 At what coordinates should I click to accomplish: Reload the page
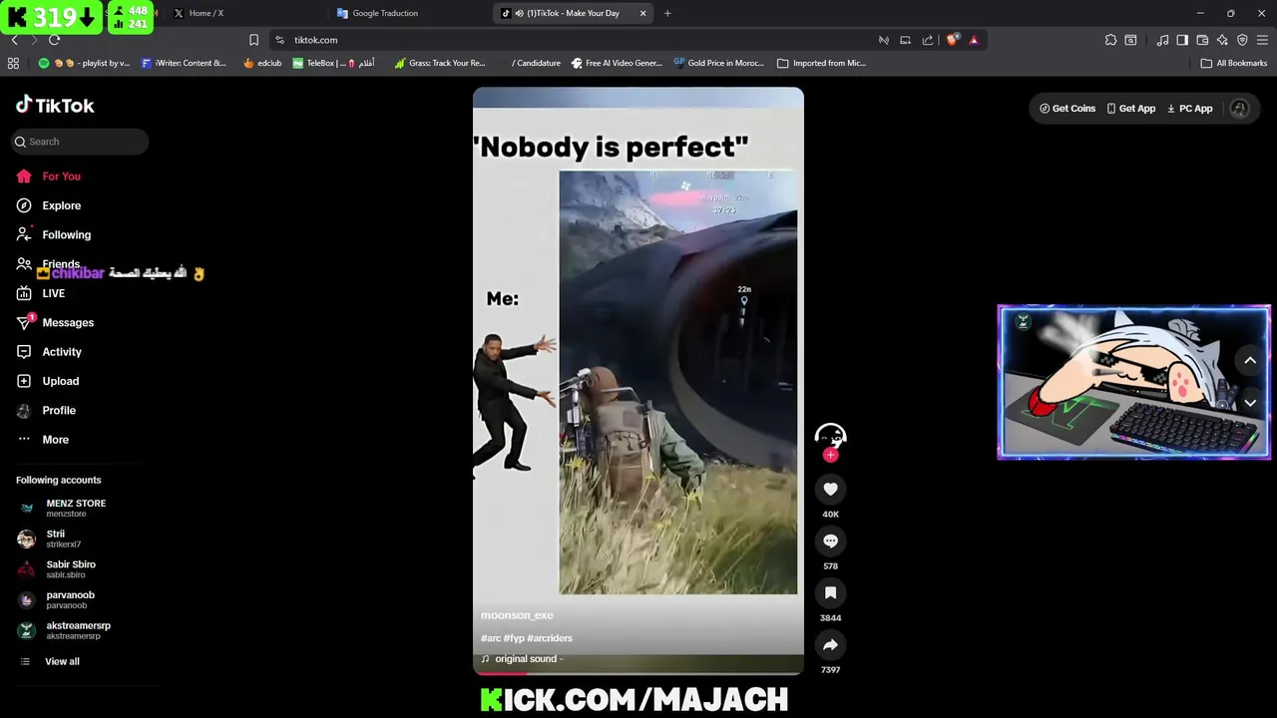click(54, 40)
